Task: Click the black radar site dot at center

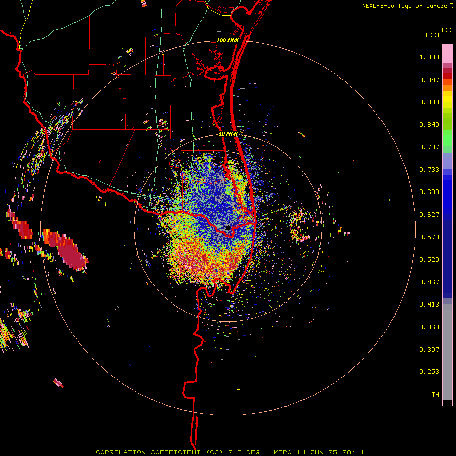Action: coord(228,227)
